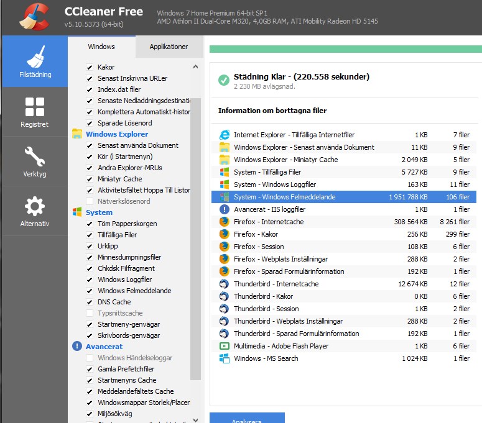Click folder icon of Senast använda Dokument result
The height and width of the screenshot is (423, 482).
pos(225,147)
